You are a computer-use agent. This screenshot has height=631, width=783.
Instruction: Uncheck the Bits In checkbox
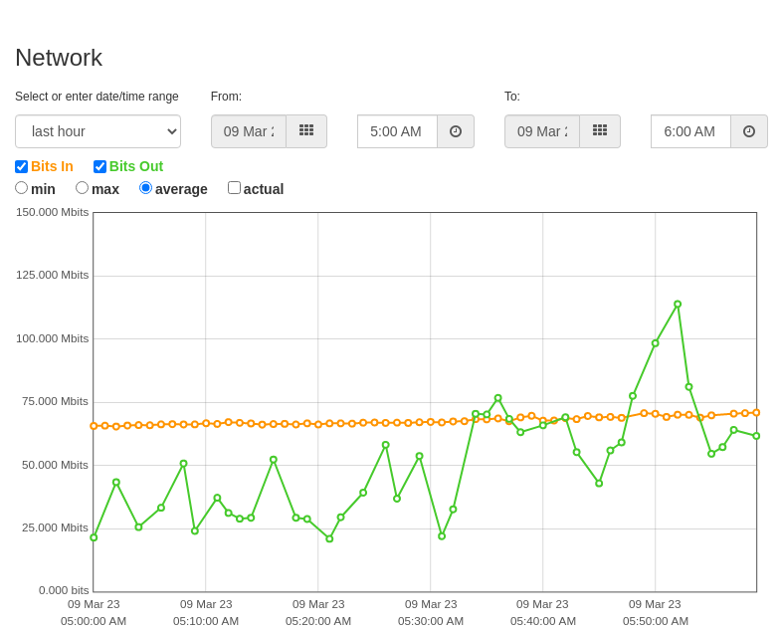click(22, 166)
